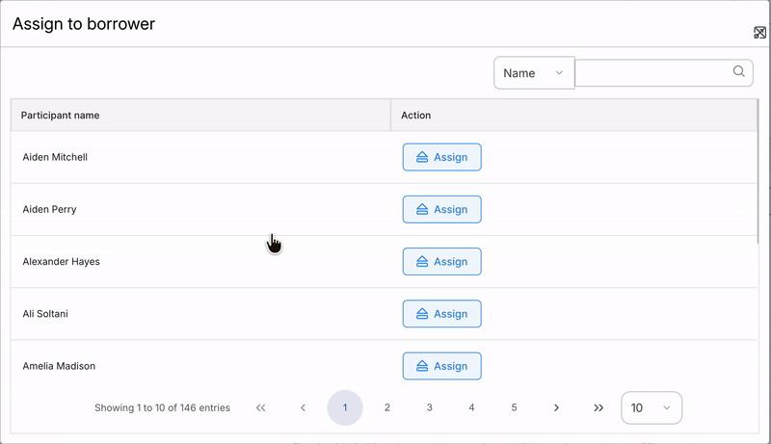Click the search magnifier icon
This screenshot has width=771, height=444.
click(739, 71)
